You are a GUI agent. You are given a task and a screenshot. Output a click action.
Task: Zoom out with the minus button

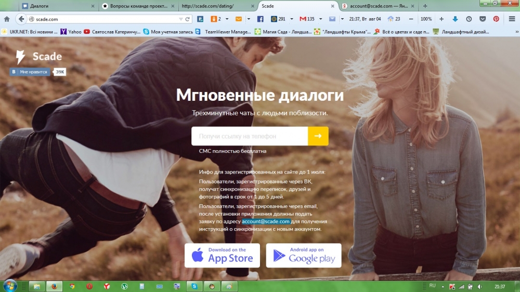(x=411, y=19)
